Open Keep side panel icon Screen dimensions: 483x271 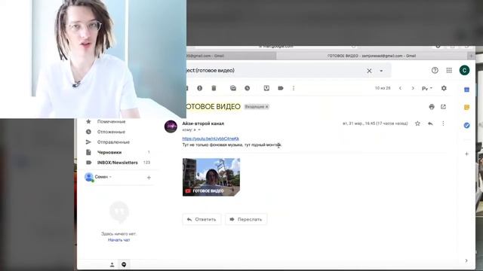466,107
